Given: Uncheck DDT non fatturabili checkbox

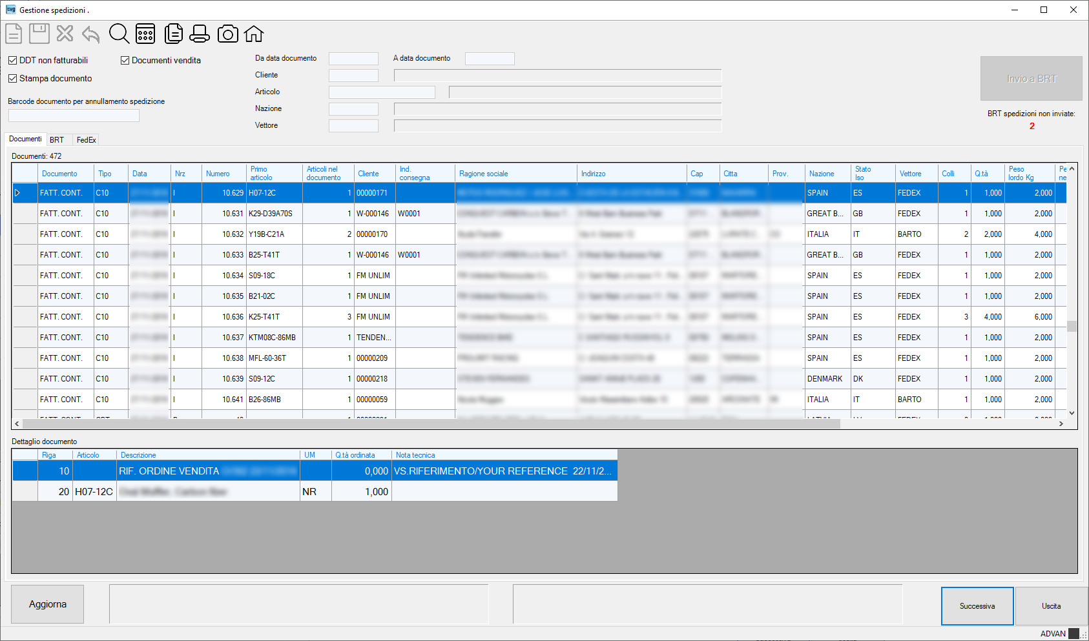Looking at the screenshot, I should click(x=12, y=60).
